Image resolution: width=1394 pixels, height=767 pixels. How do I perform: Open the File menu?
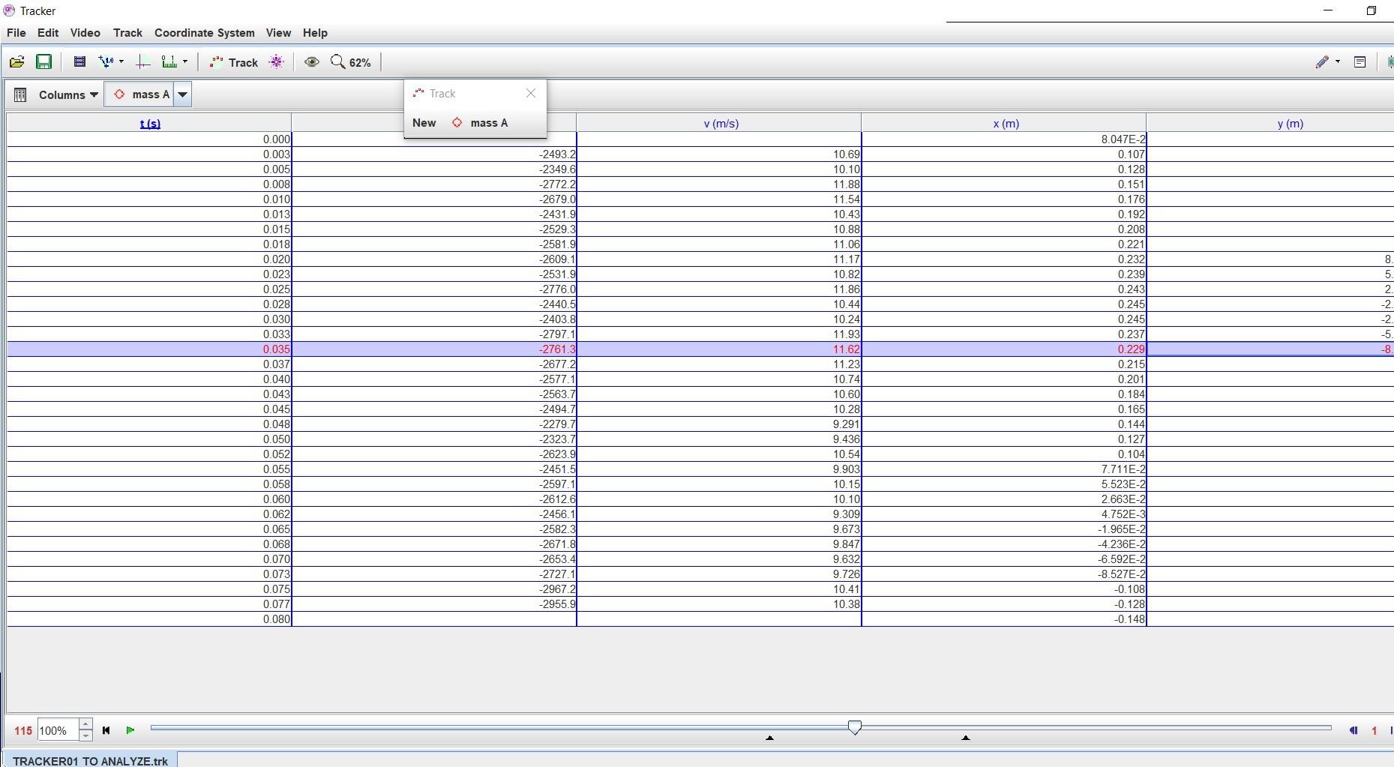16,33
